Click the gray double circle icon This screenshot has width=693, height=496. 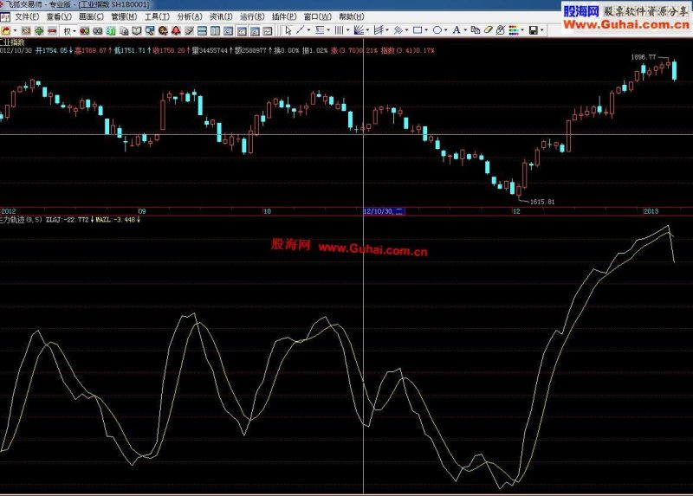tap(98, 30)
